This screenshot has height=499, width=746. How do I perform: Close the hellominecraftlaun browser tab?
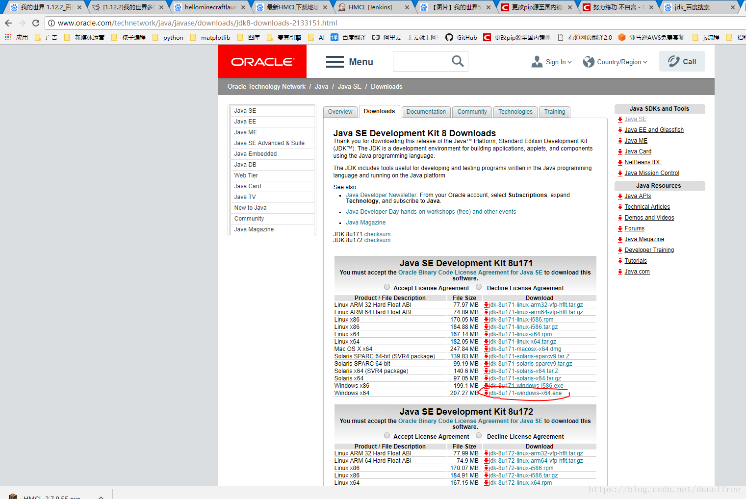pyautogui.click(x=243, y=7)
